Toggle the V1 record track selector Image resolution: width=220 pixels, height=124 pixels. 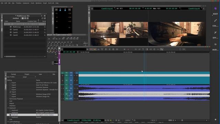point(71,80)
